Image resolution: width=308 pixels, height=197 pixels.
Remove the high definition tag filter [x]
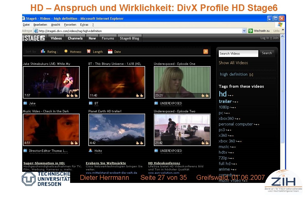(251, 74)
